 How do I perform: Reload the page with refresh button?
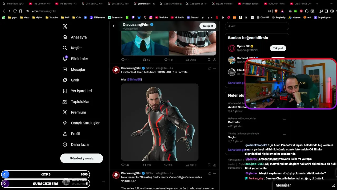[x=15, y=11]
